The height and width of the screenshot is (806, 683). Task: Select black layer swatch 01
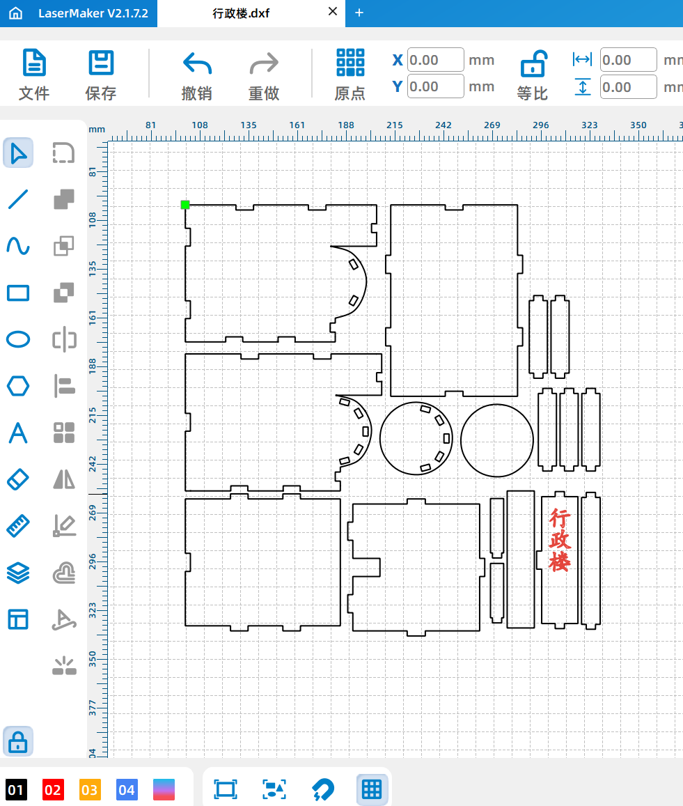coord(16,789)
